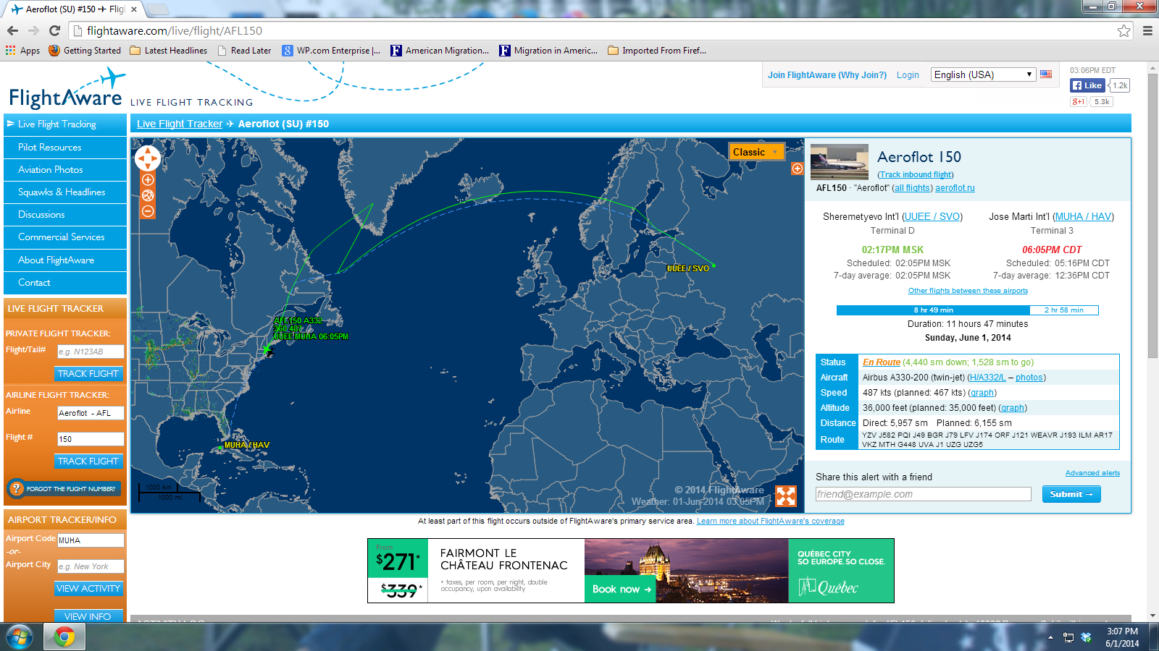Click the Facebook Like button
This screenshot has width=1159, height=651.
[x=1087, y=85]
